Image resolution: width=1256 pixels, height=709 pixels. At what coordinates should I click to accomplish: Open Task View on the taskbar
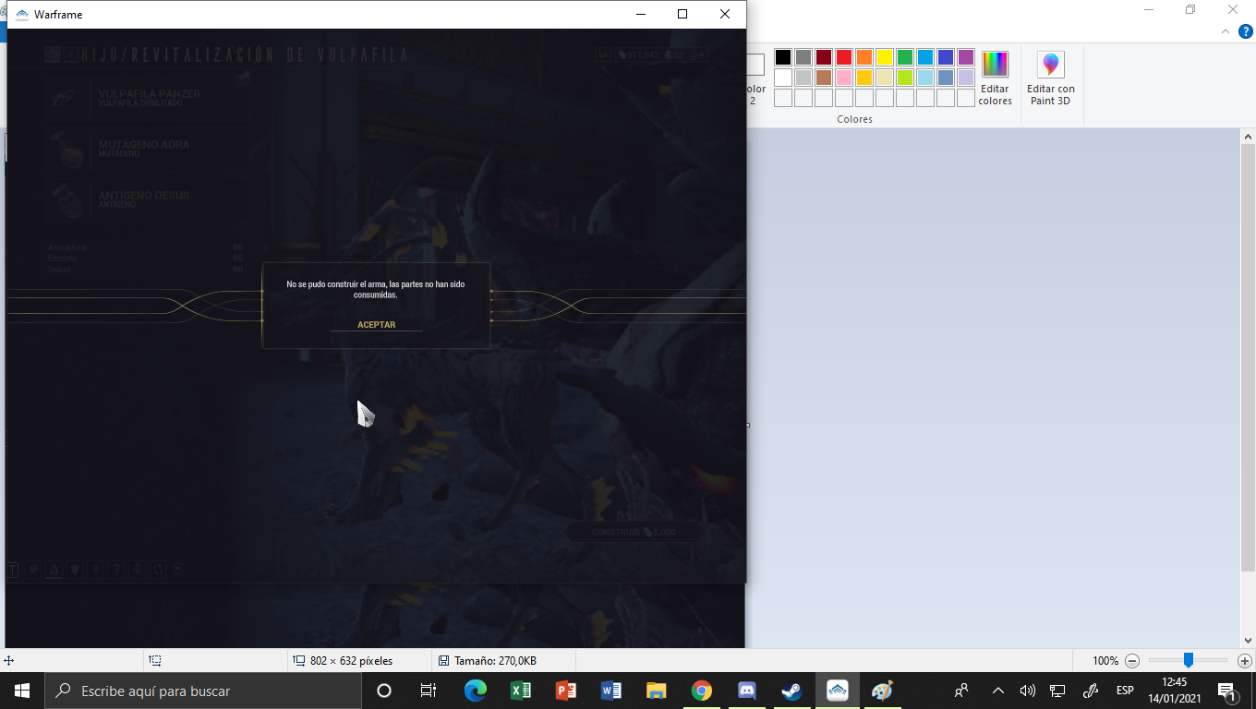(429, 691)
